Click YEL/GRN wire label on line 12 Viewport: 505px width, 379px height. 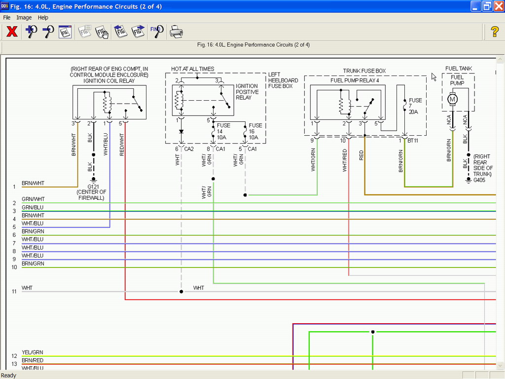click(32, 352)
